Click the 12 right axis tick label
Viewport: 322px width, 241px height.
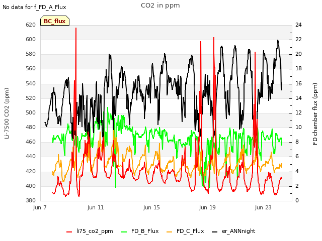(x=298, y=112)
